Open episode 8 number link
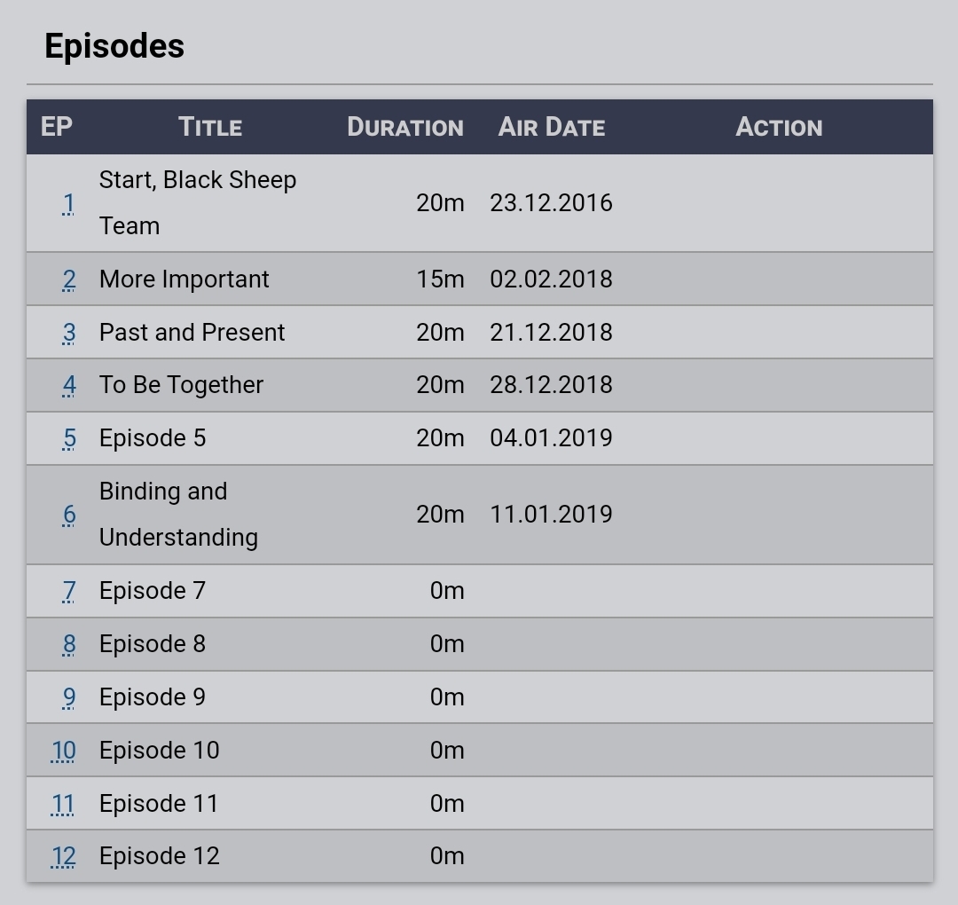This screenshot has width=958, height=905. 68,644
